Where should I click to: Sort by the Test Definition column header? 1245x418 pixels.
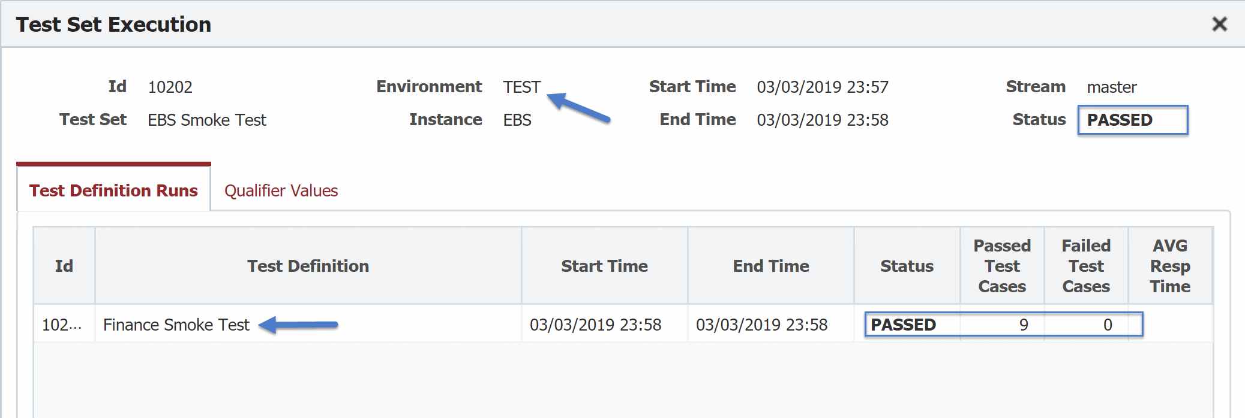[308, 266]
